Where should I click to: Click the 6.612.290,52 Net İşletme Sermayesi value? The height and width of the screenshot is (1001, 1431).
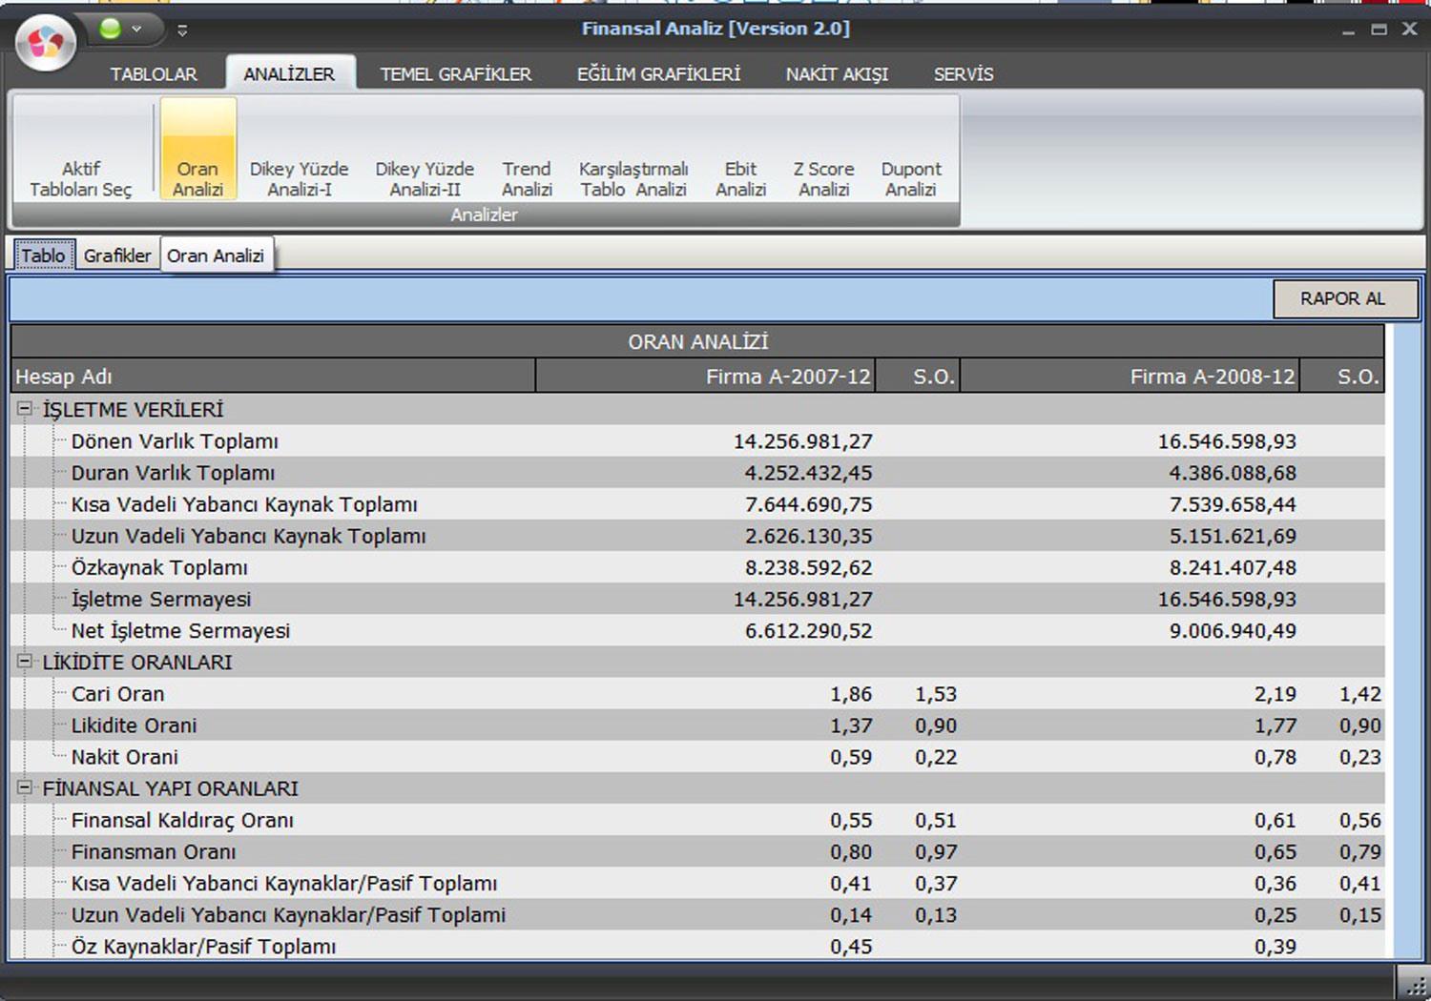pyautogui.click(x=809, y=630)
